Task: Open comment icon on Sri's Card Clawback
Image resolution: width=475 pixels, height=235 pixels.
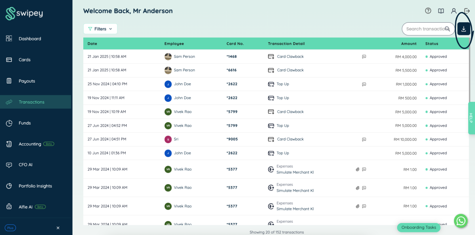Action: 364,139
